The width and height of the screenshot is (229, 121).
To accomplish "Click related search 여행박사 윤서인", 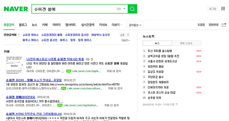I will coord(101,35).
